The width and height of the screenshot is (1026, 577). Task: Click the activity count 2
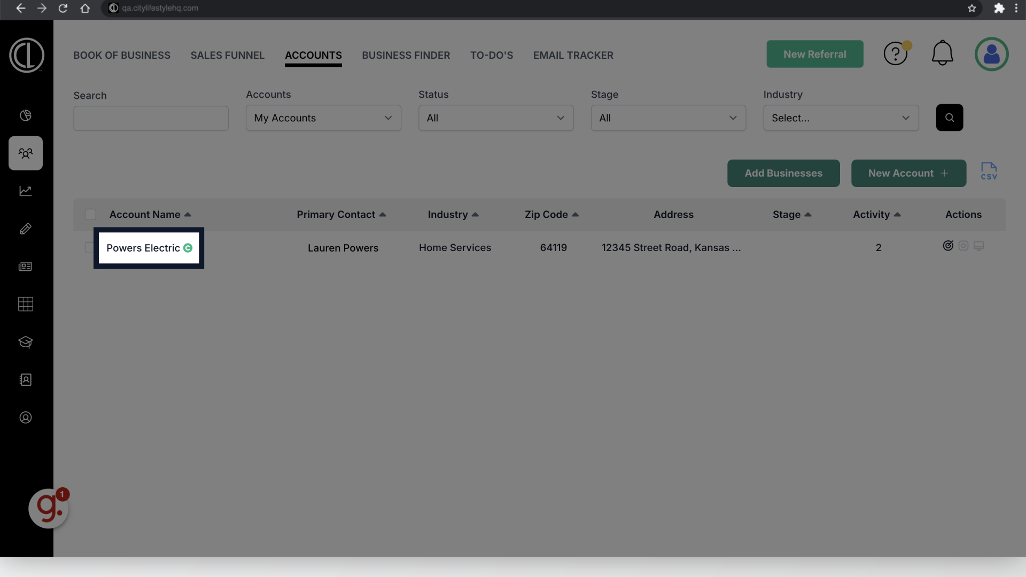(879, 248)
